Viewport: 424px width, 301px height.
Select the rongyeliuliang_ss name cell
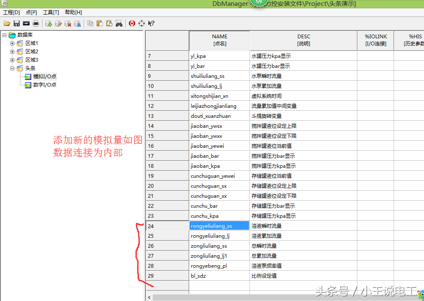coord(219,226)
